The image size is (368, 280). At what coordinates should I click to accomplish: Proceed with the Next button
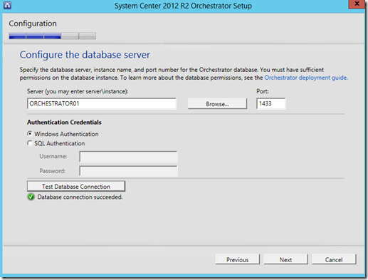click(x=285, y=259)
